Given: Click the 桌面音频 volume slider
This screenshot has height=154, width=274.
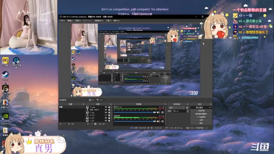Looking at the screenshot, I should (x=135, y=121).
